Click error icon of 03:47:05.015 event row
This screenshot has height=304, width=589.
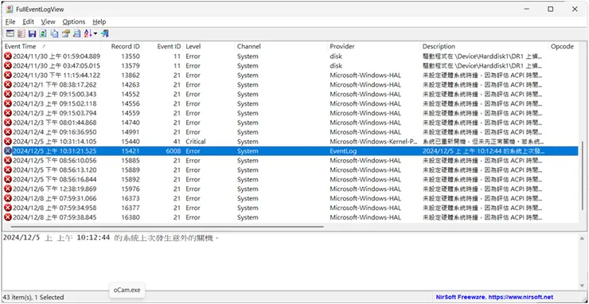pos(8,66)
